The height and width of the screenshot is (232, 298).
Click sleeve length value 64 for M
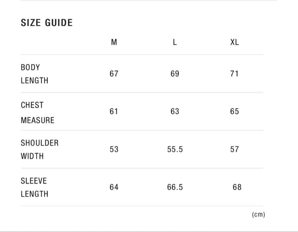point(114,187)
